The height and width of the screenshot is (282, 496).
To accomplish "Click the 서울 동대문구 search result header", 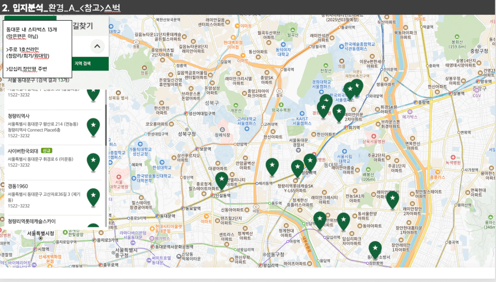I will 38,80.
